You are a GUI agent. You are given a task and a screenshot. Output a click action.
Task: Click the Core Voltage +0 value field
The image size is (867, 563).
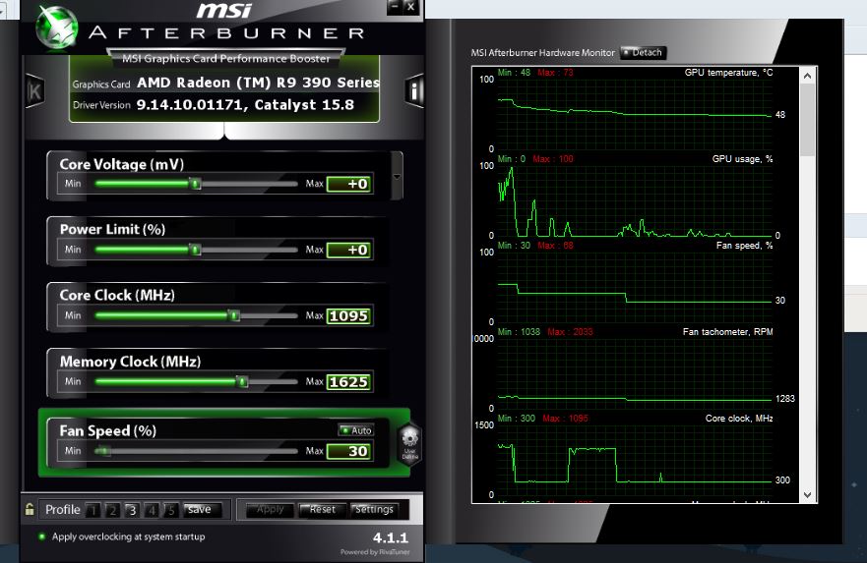click(348, 184)
